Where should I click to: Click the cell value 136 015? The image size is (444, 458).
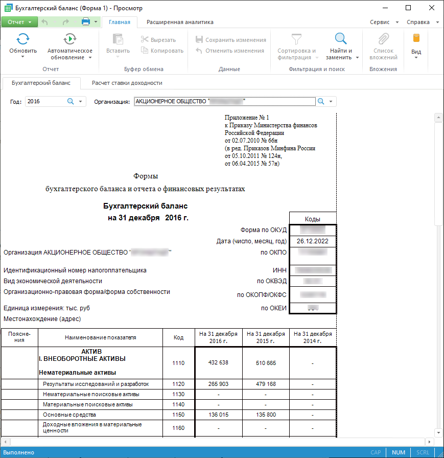[218, 415]
